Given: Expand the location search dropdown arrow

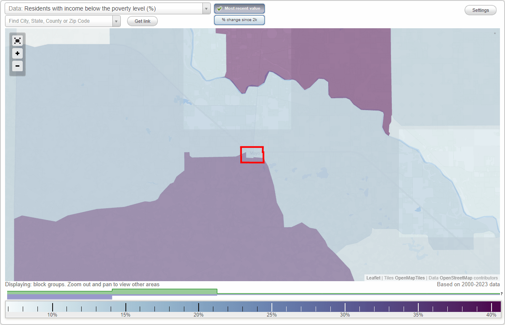Looking at the screenshot, I should tap(117, 21).
